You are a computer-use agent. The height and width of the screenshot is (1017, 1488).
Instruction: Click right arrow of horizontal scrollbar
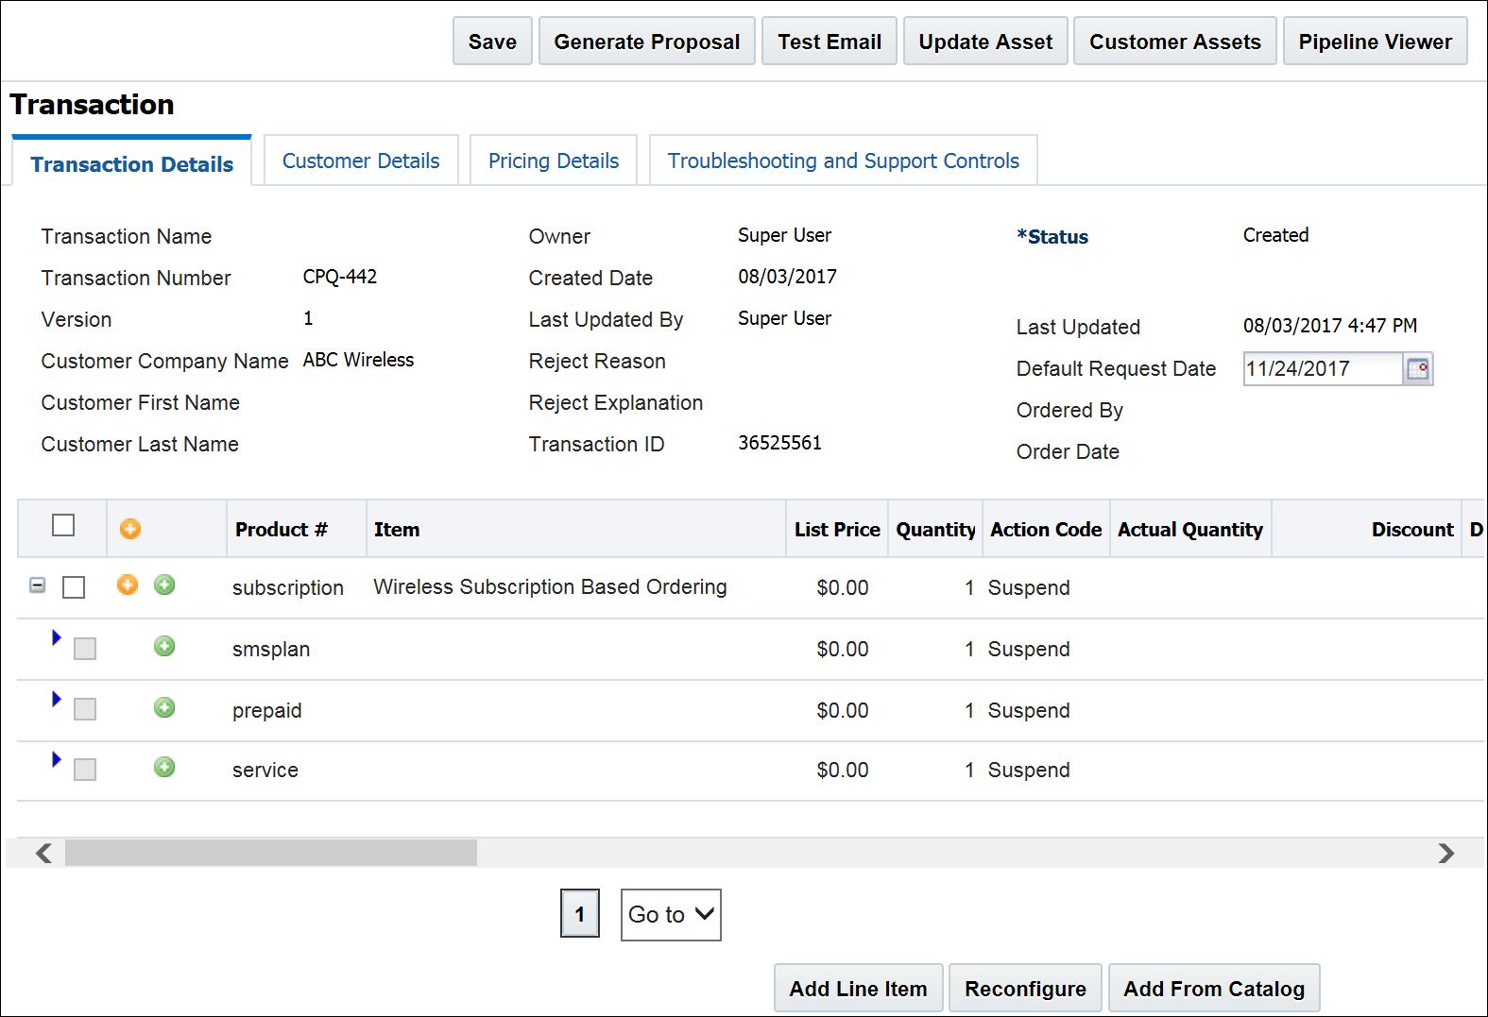coord(1445,854)
